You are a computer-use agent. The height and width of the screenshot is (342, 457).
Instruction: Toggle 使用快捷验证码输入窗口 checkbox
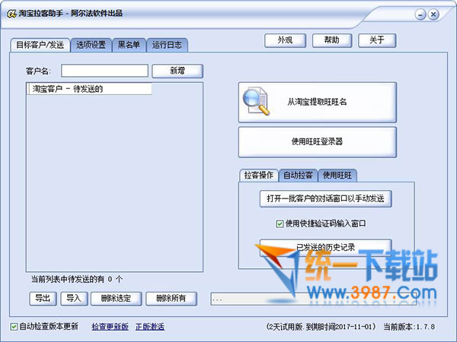pyautogui.click(x=280, y=223)
